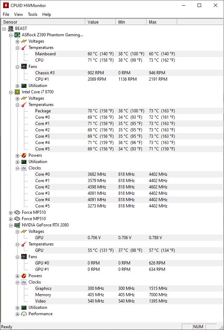Click the Sensor column header
Screen dimensions: 224x330
point(43,22)
